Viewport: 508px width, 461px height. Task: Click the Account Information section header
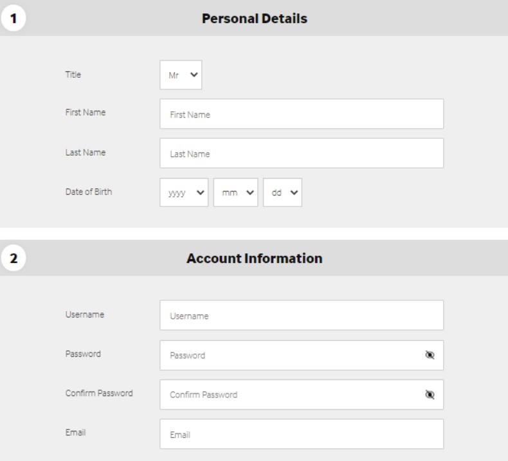255,258
